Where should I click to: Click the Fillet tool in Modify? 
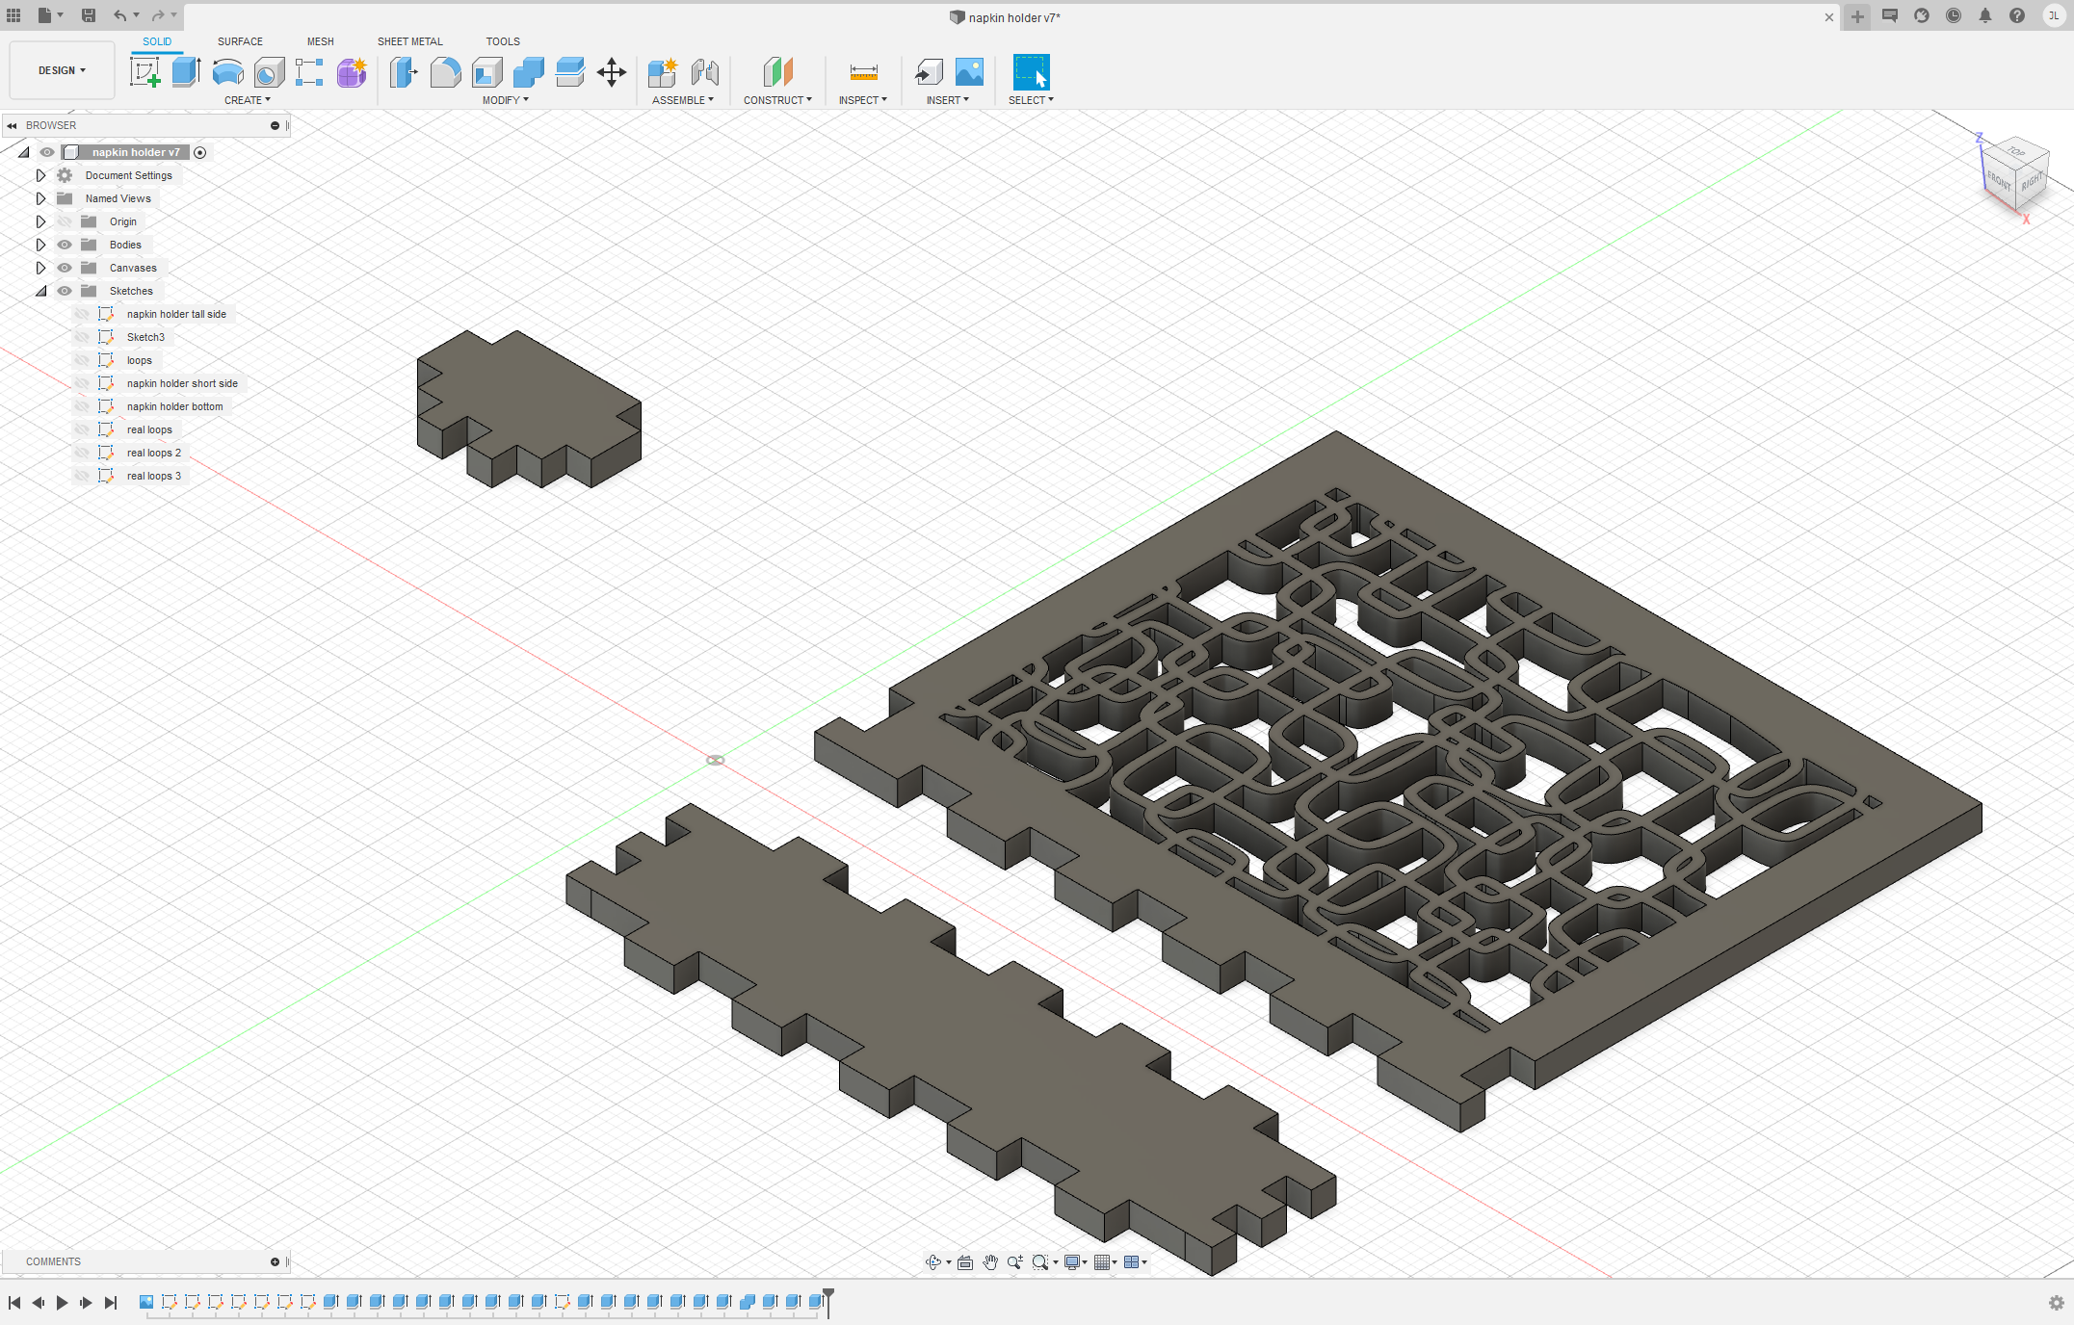pyautogui.click(x=445, y=72)
